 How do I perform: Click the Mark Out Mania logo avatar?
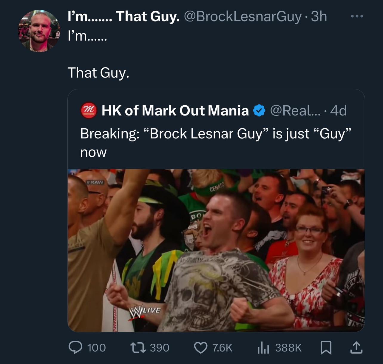point(89,111)
